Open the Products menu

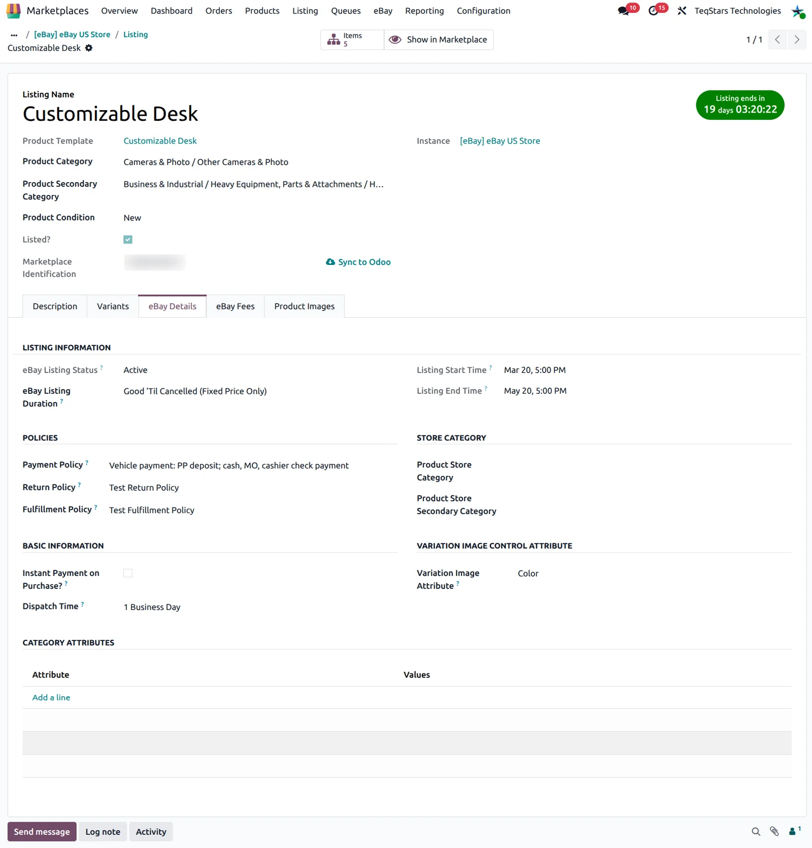pyautogui.click(x=262, y=11)
